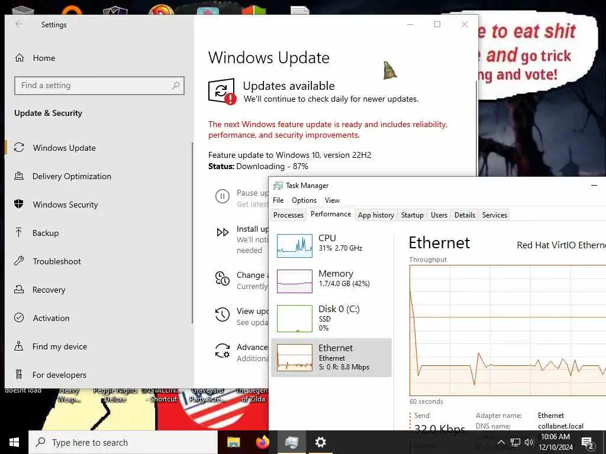Select the Activation checkmark icon
This screenshot has width=606, height=454.
(19, 317)
